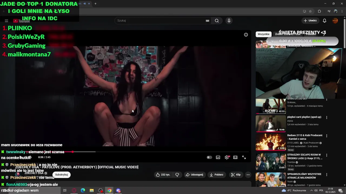Dislike the video
346x194 pixels.
(x=177, y=175)
